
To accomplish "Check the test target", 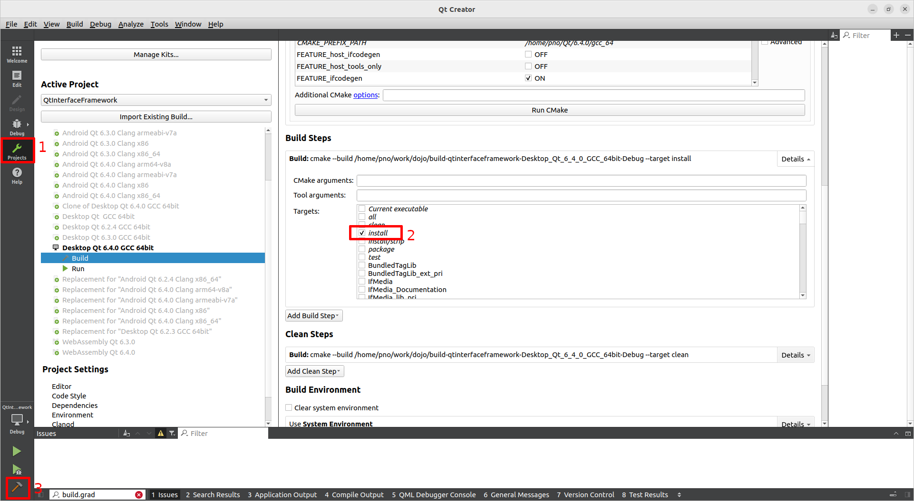I will 362,257.
